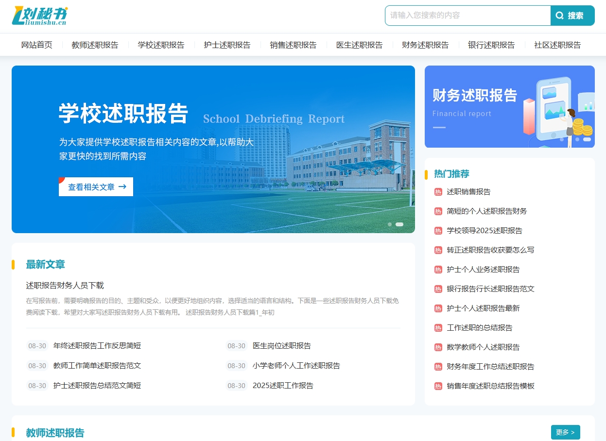The width and height of the screenshot is (606, 441).
Task: Click the magnifier icon in the search button
Action: tap(560, 15)
